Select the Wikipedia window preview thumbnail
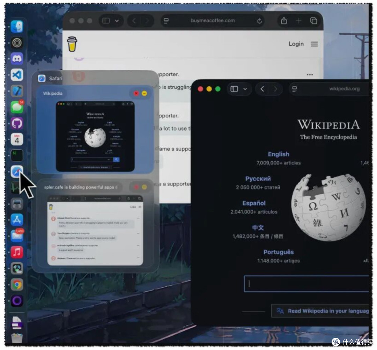Screen dimensions: 377x350 (x=95, y=137)
